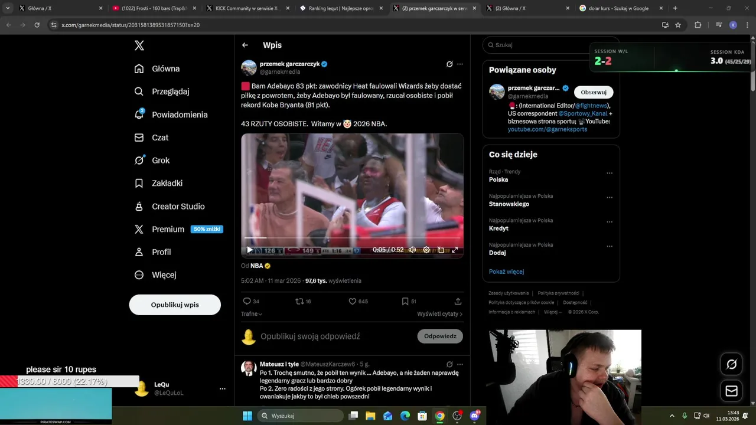This screenshot has width=756, height=425.
Task: Open more options on Mateusz i tyle reply
Action: pos(460,364)
